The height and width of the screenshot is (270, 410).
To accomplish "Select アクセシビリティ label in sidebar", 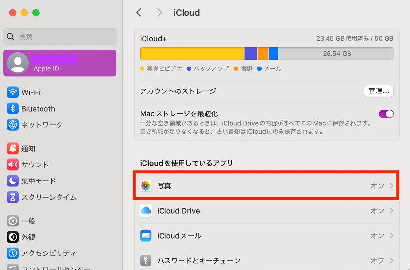I will (x=49, y=253).
